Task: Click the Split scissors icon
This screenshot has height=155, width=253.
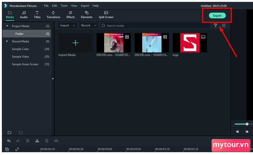Action: (37, 141)
